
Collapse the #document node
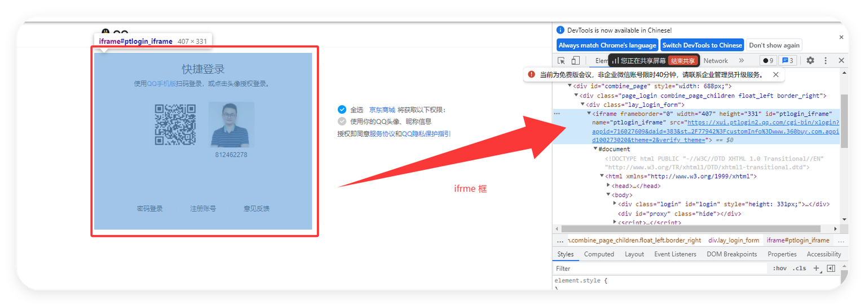tap(595, 149)
